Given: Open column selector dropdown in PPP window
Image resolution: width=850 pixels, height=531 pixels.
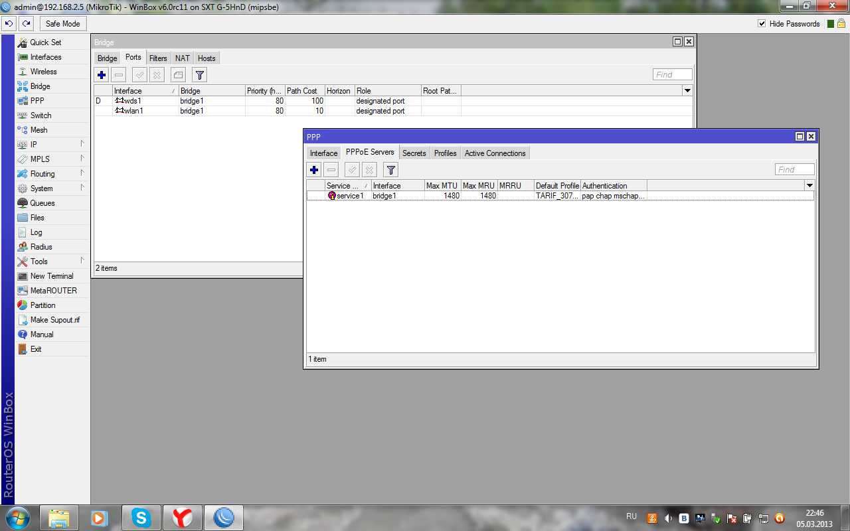Looking at the screenshot, I should (809, 186).
